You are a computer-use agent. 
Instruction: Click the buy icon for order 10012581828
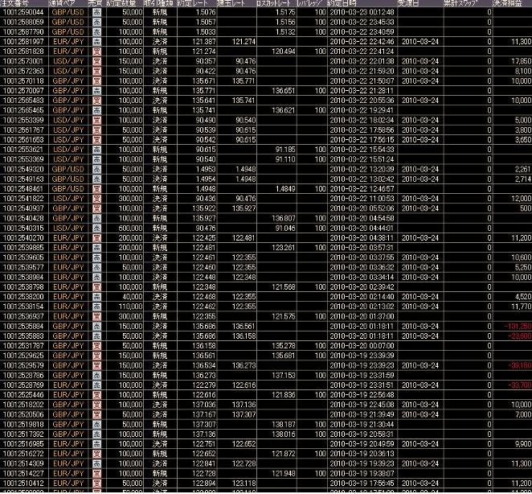coord(96,50)
